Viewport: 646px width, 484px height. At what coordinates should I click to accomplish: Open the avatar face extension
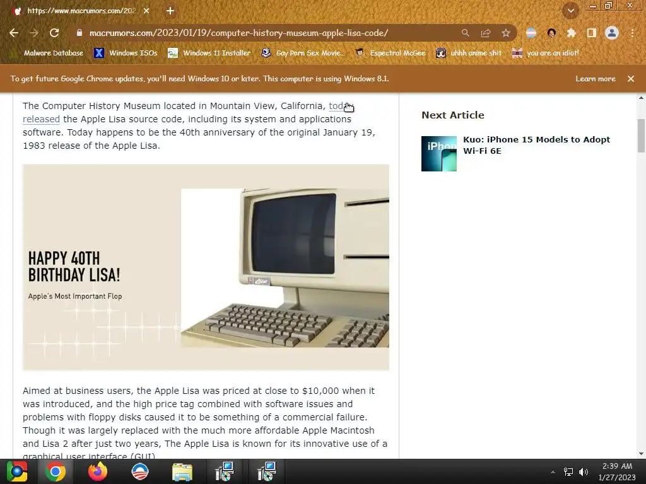pos(551,33)
